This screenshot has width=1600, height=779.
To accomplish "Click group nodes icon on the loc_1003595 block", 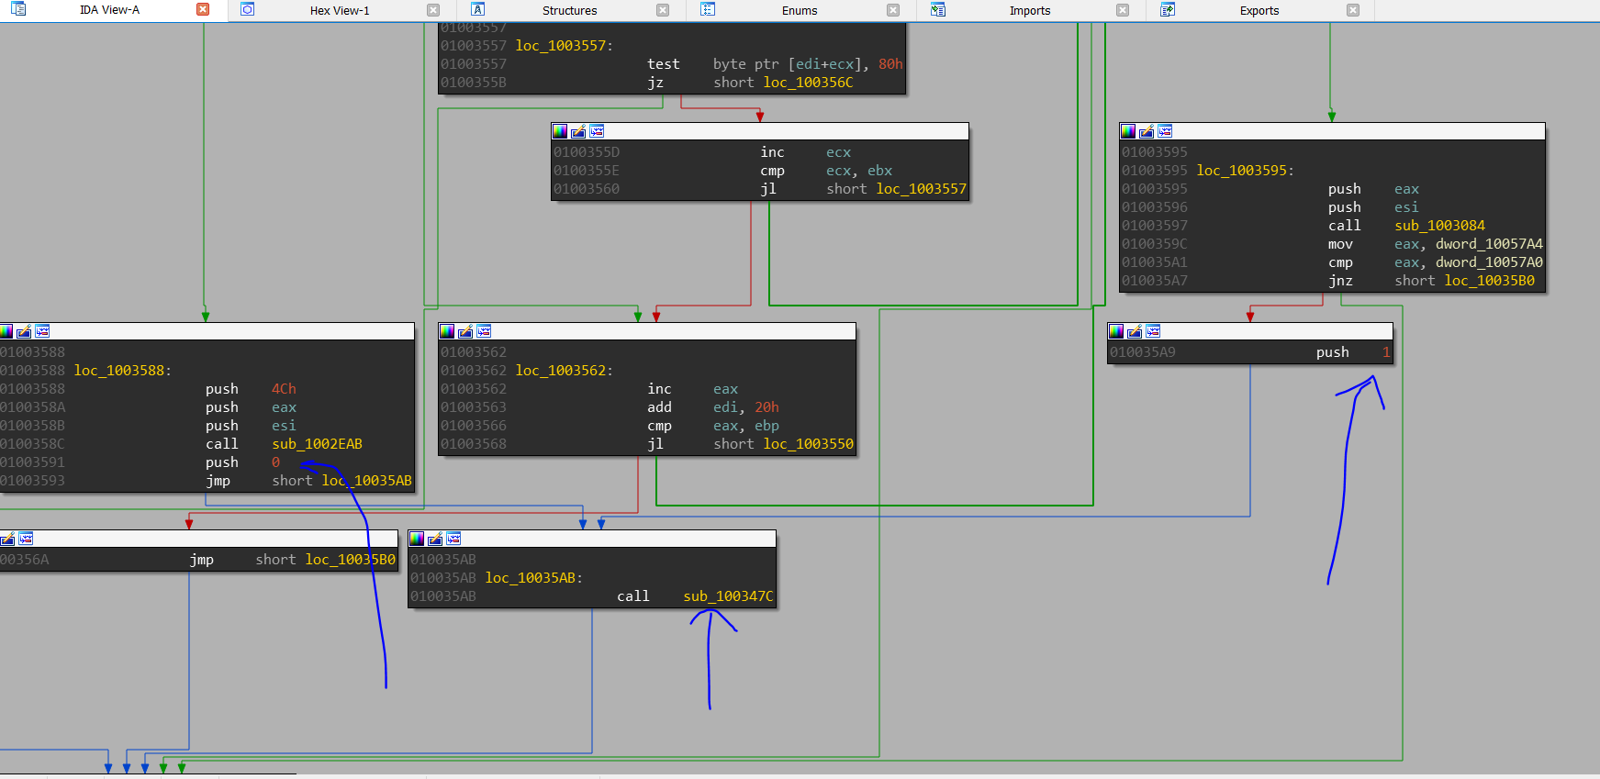I will [1165, 131].
